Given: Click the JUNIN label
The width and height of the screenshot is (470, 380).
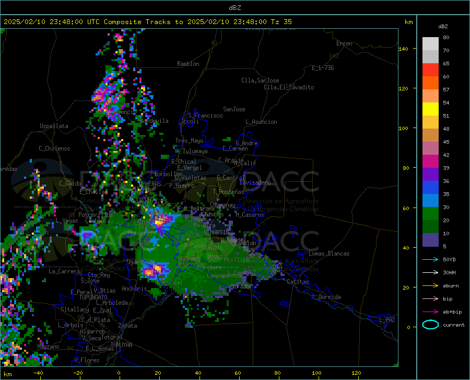Looking at the screenshot, I should (x=211, y=248).
